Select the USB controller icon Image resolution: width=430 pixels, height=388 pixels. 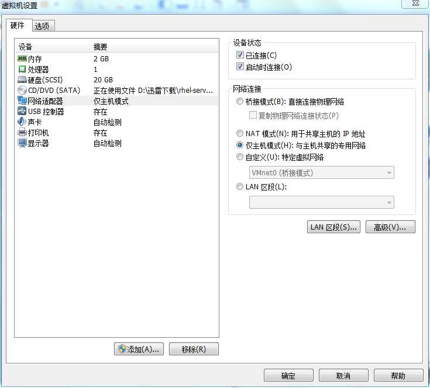point(22,111)
